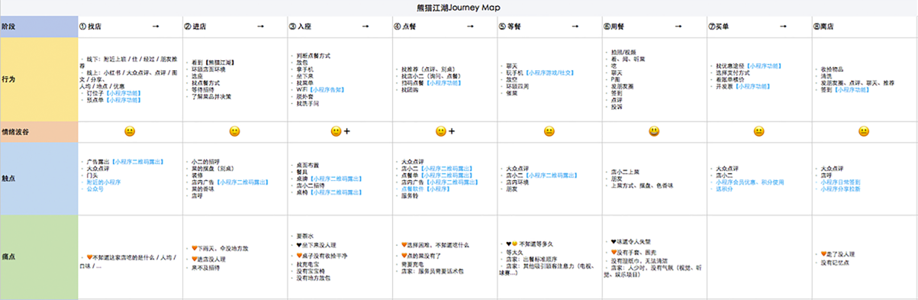
Task: Click the smiling emoji under 用餐
Action: tap(654, 131)
